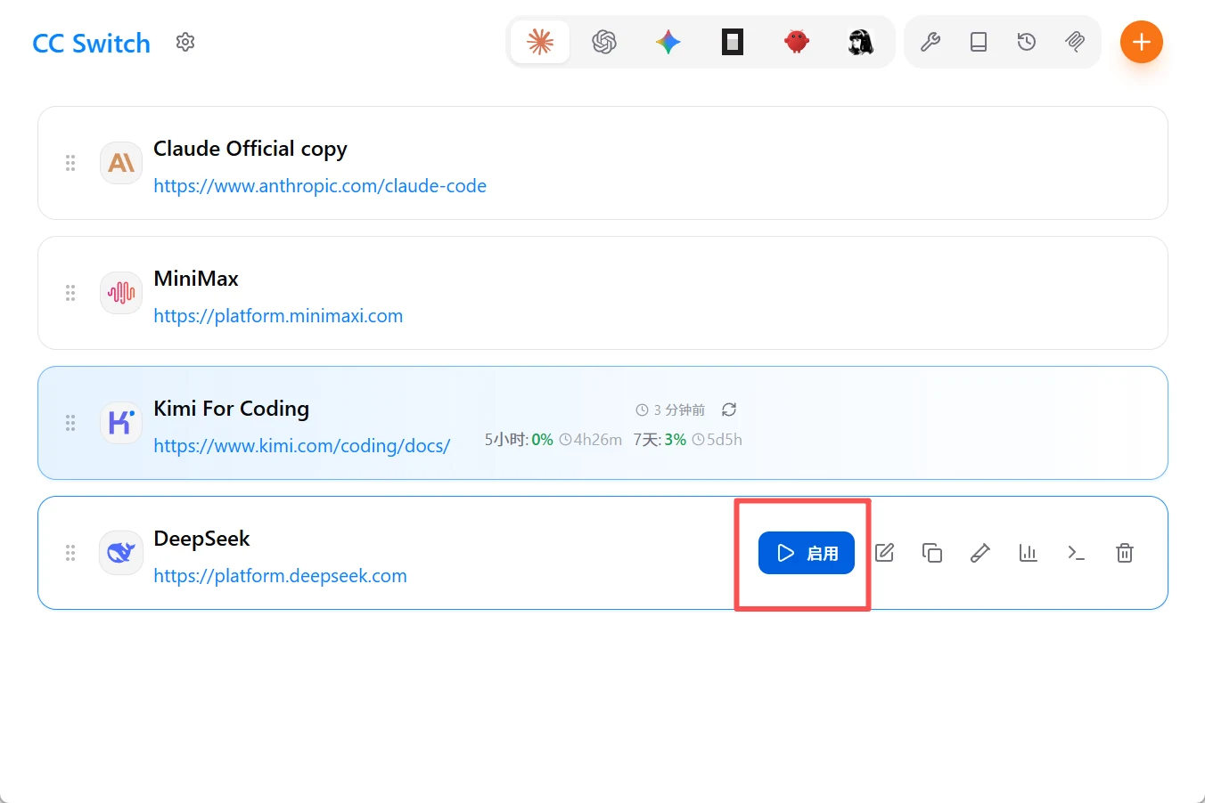Screen dimensions: 1205x803
Task: Open the kimi.com/coding/docs link
Action: [x=302, y=446]
